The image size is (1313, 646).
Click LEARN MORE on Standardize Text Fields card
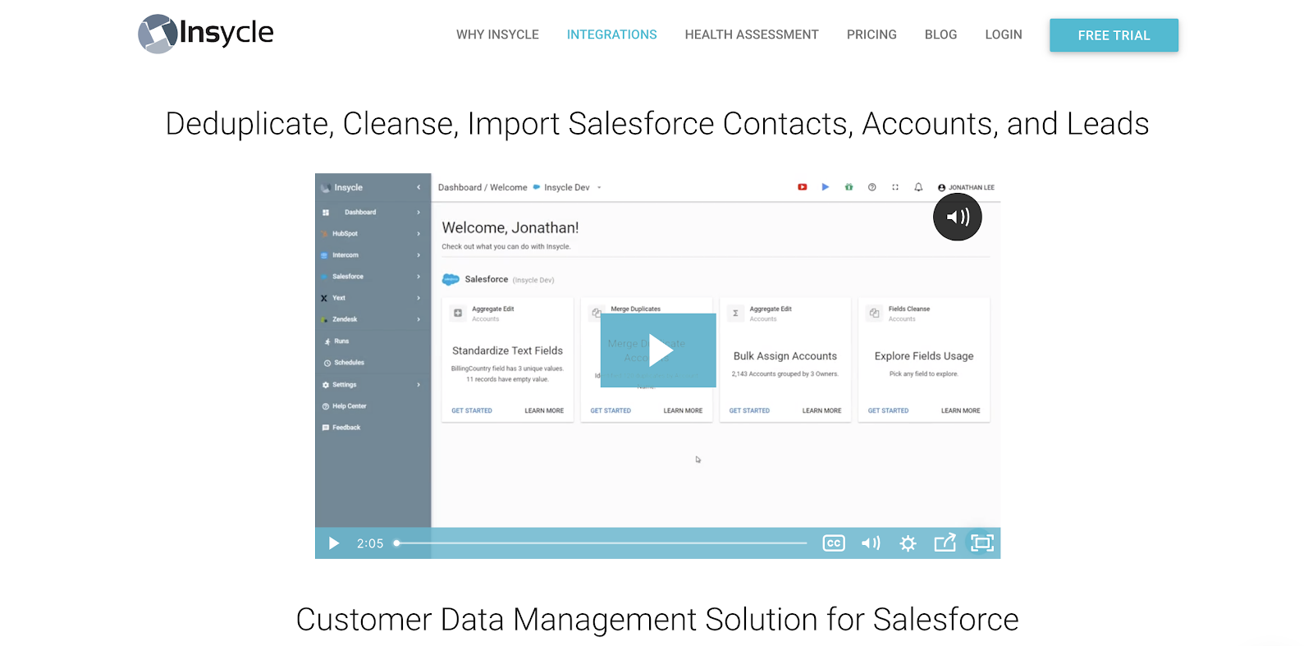pyautogui.click(x=544, y=410)
